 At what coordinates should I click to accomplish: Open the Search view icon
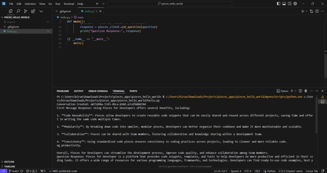(x=18, y=11)
